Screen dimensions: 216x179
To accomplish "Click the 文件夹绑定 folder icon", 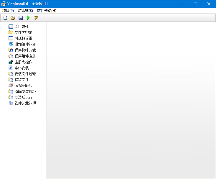I will [11, 32].
